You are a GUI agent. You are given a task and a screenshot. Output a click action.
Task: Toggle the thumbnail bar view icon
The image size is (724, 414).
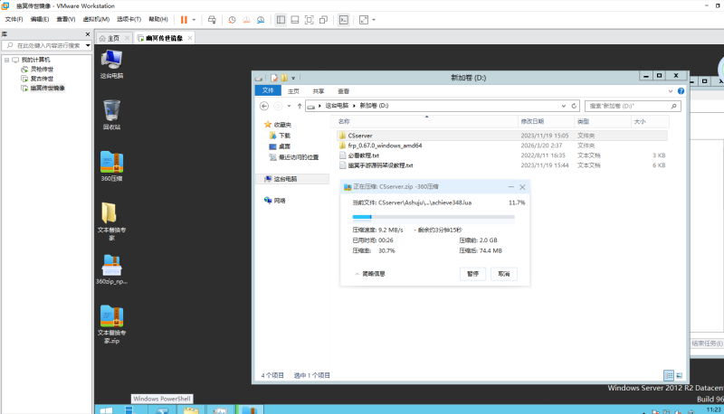(x=295, y=20)
